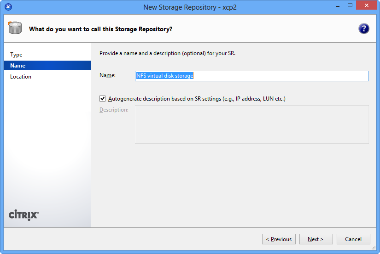Maximize the New Storage Repository window
This screenshot has width=380, height=254.
point(349,6)
